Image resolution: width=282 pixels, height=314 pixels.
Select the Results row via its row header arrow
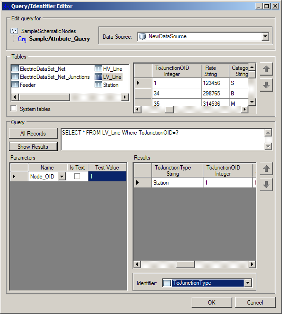(143, 183)
